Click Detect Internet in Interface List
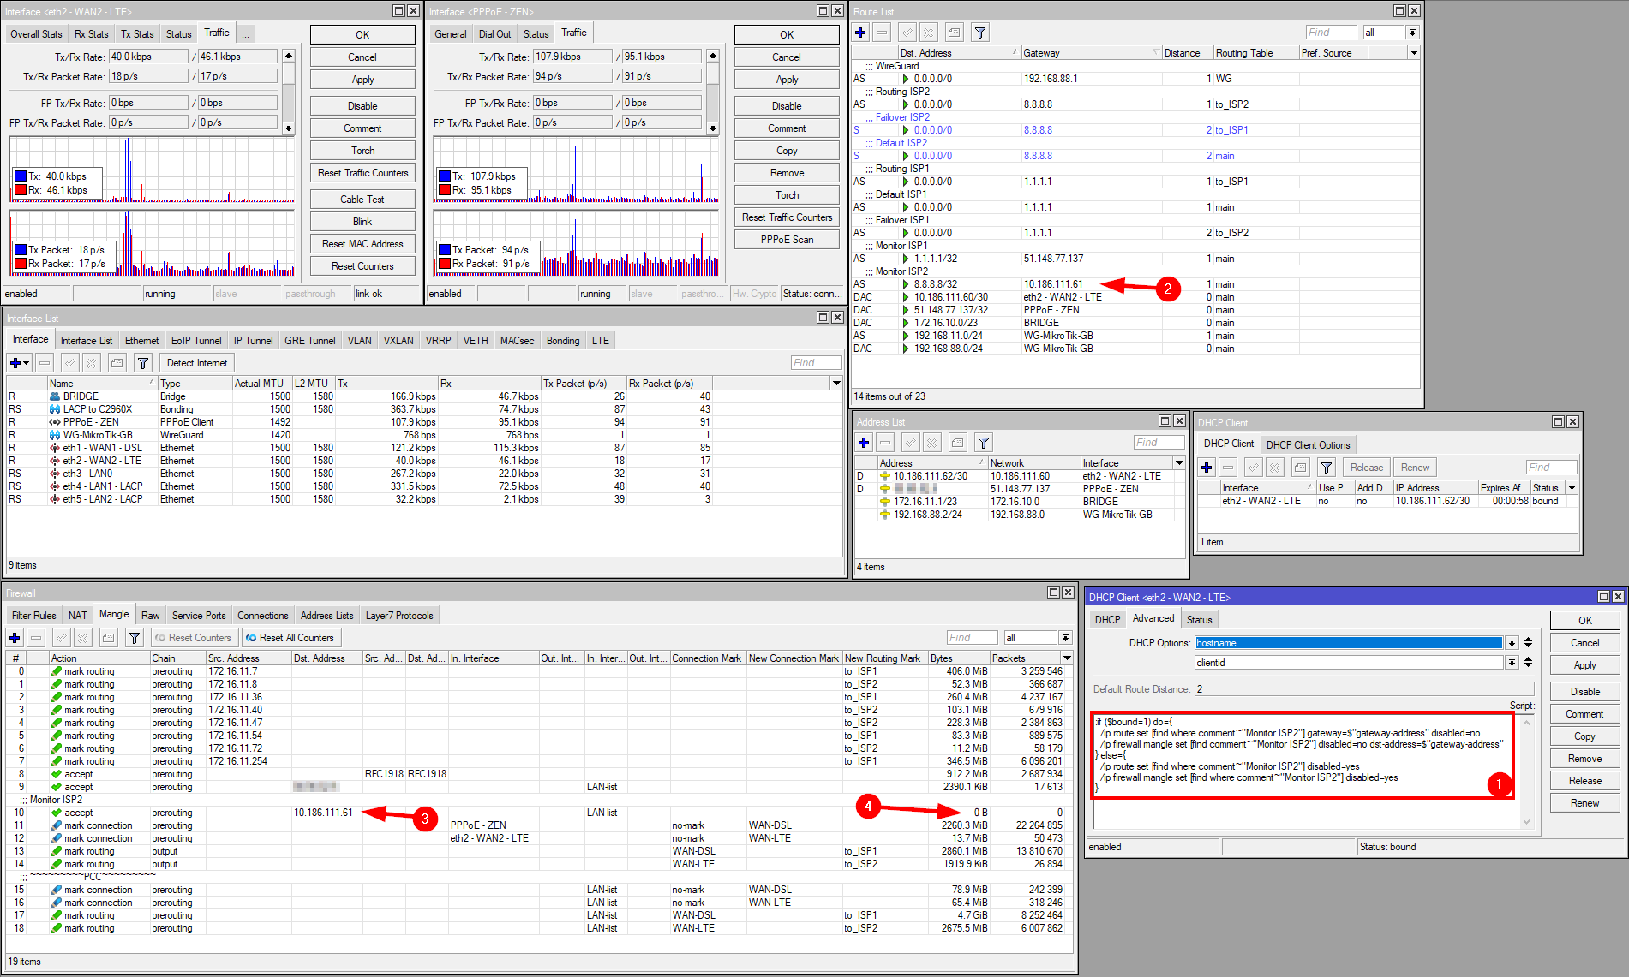This screenshot has height=977, width=1629. tap(197, 363)
